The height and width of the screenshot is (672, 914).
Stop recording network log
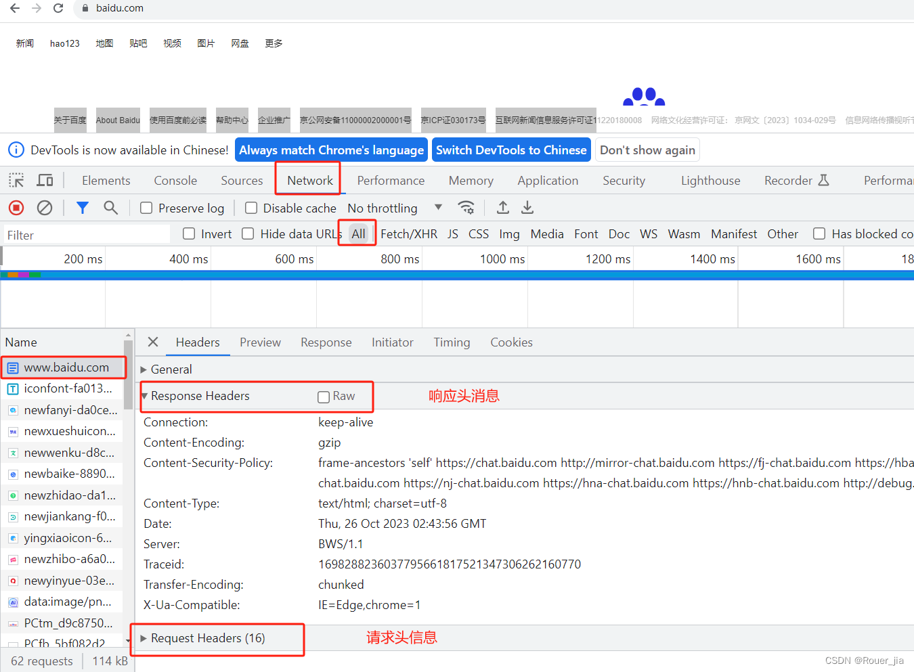pyautogui.click(x=16, y=208)
